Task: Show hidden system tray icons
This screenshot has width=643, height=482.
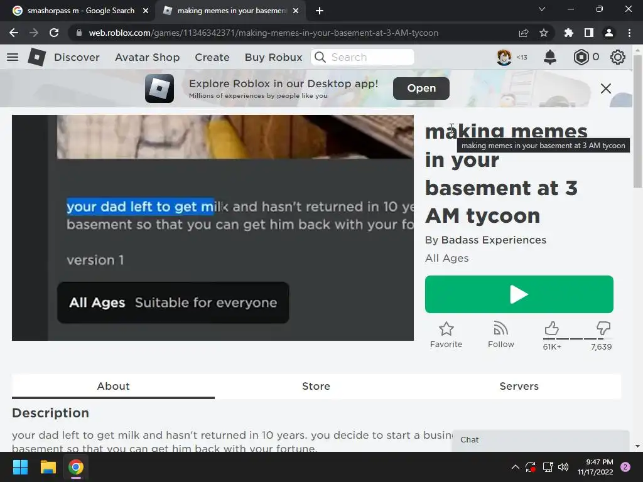Action: coord(515,467)
